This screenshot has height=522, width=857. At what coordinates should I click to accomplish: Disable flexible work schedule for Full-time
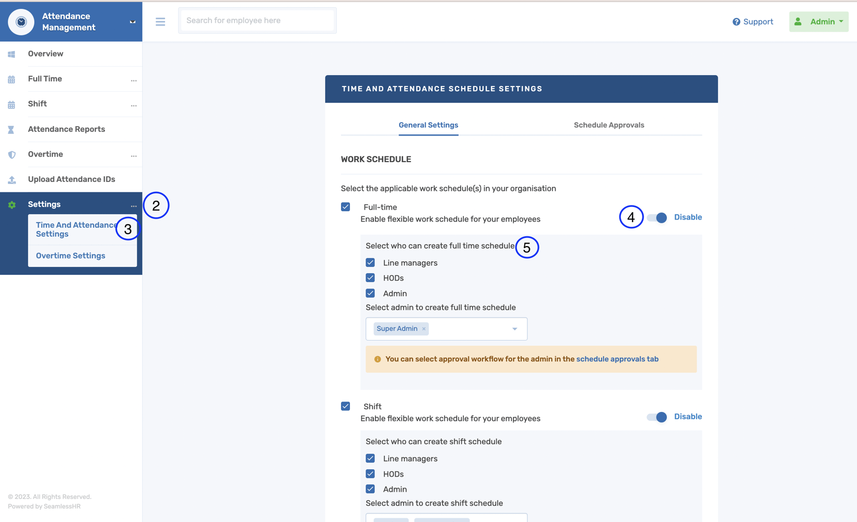pos(656,217)
